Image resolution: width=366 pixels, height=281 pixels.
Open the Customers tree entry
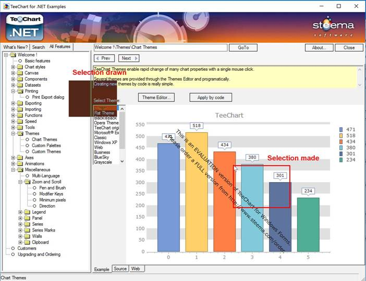27,248
